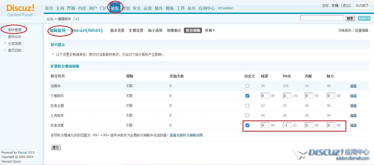
Task: Toggle 自定义 checkbox for 发表主题
Action: 247,106
